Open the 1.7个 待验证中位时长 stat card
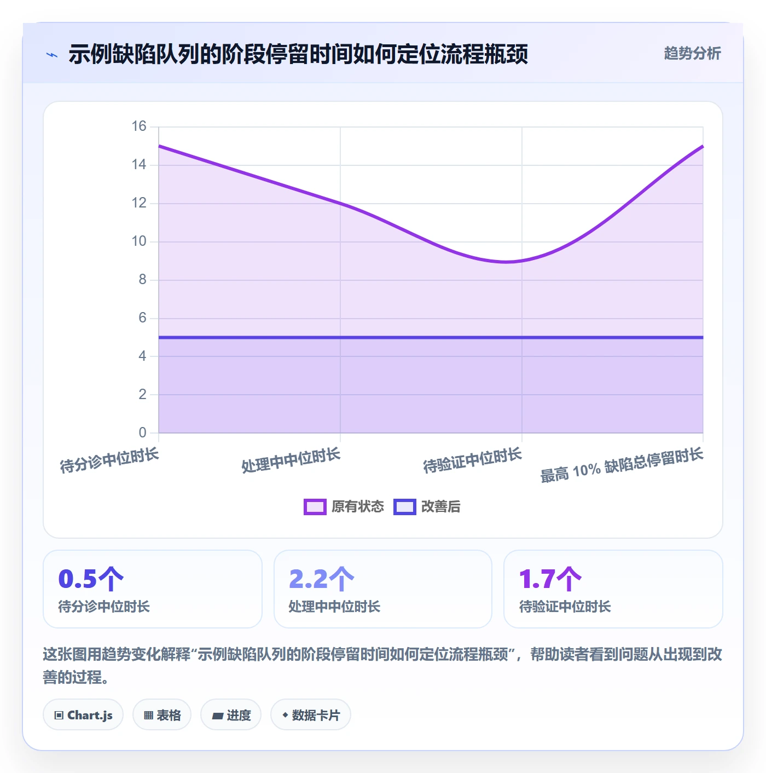 pos(613,589)
